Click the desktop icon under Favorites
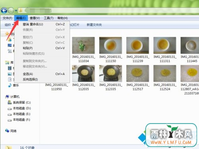The image size is (199, 149). coord(10,45)
